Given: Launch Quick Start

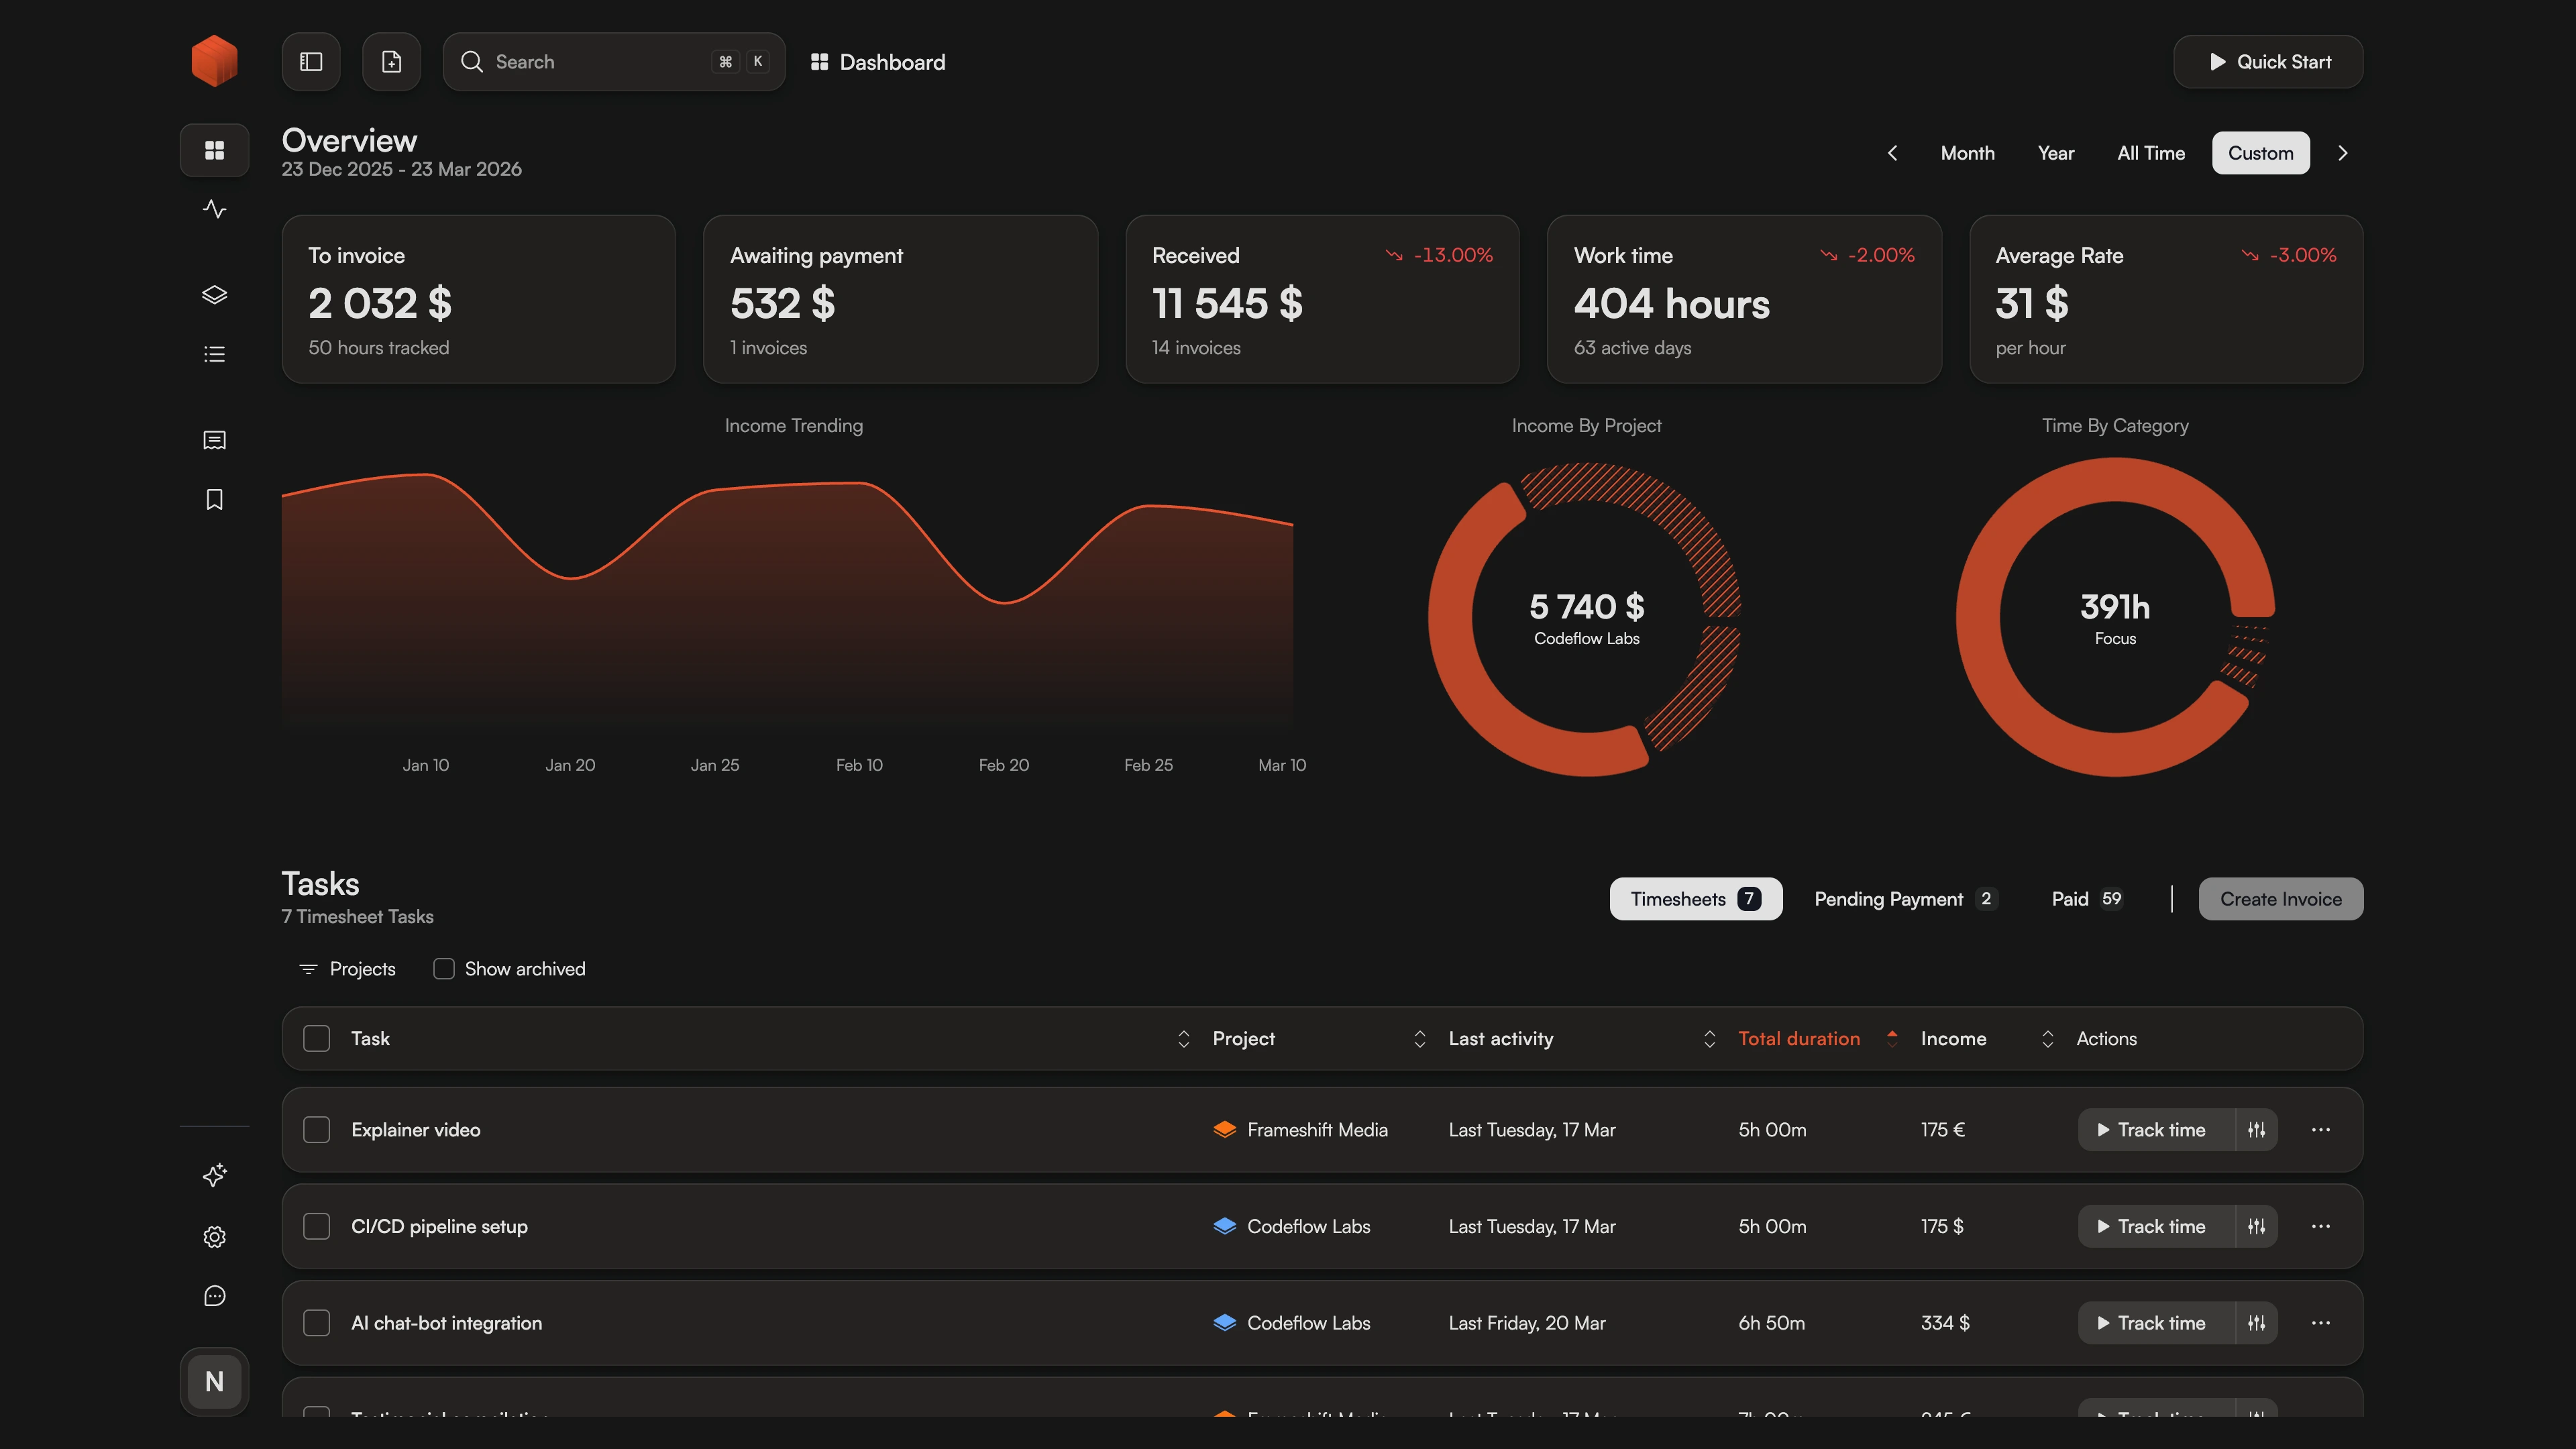Looking at the screenshot, I should pos(2268,61).
